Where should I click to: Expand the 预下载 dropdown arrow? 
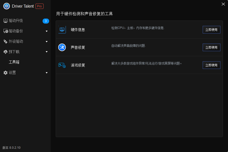click(47, 52)
